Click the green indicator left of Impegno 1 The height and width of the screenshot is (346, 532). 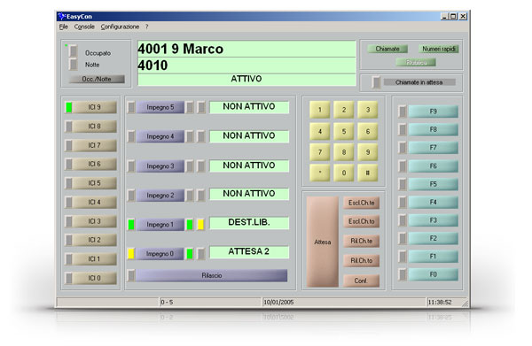(131, 225)
